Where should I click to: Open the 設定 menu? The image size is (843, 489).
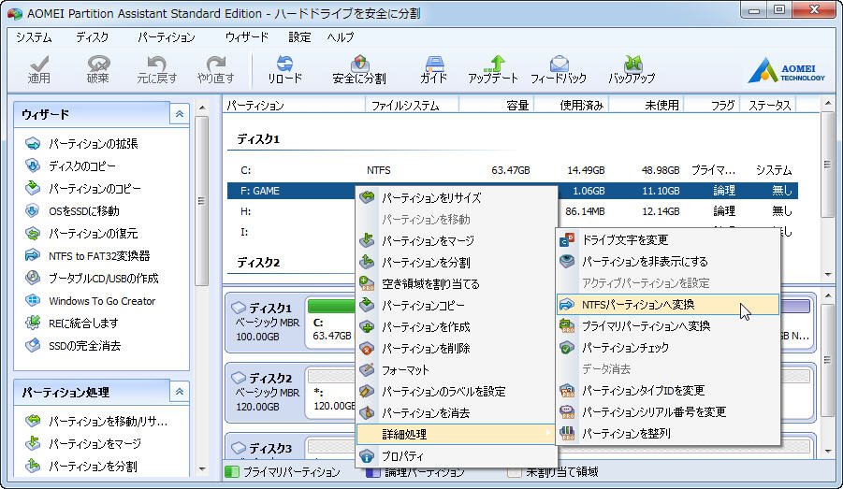coord(299,37)
